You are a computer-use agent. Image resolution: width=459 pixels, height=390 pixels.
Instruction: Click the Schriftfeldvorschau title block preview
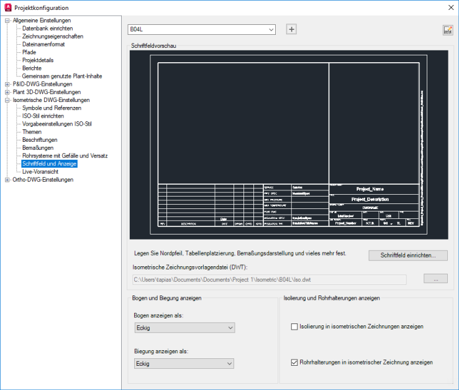click(289, 145)
